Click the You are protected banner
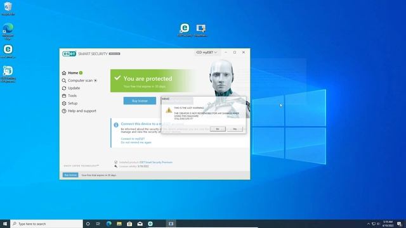Image resolution: width=406 pixels, height=228 pixels. point(153,80)
